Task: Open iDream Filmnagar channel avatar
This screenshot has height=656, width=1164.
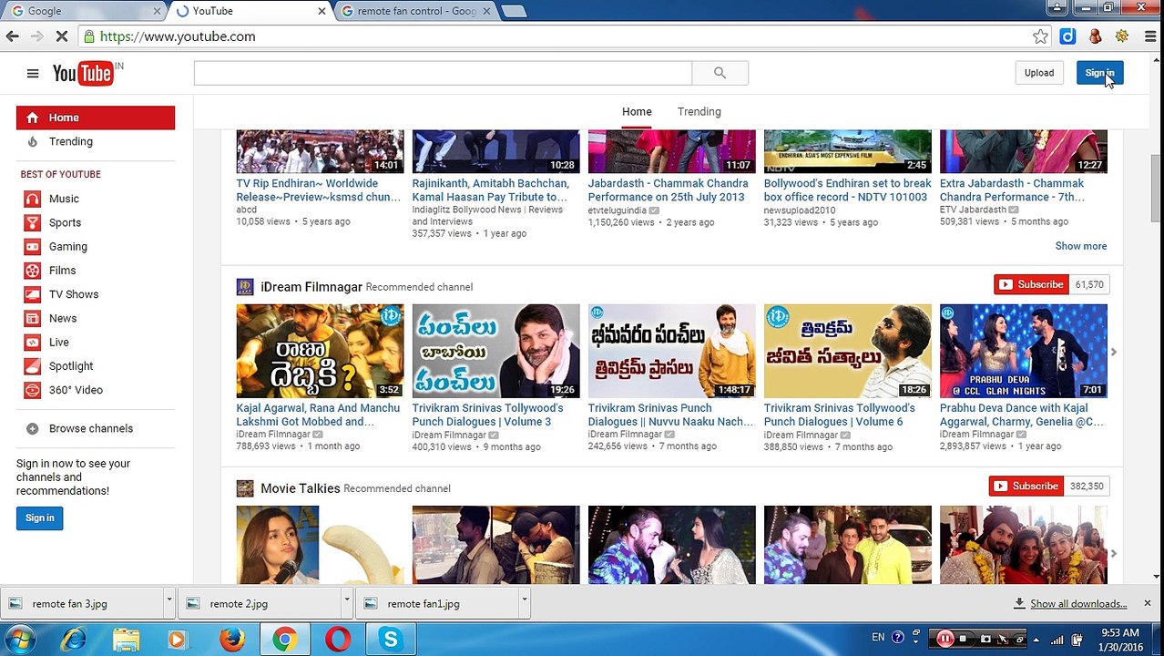Action: click(x=245, y=287)
